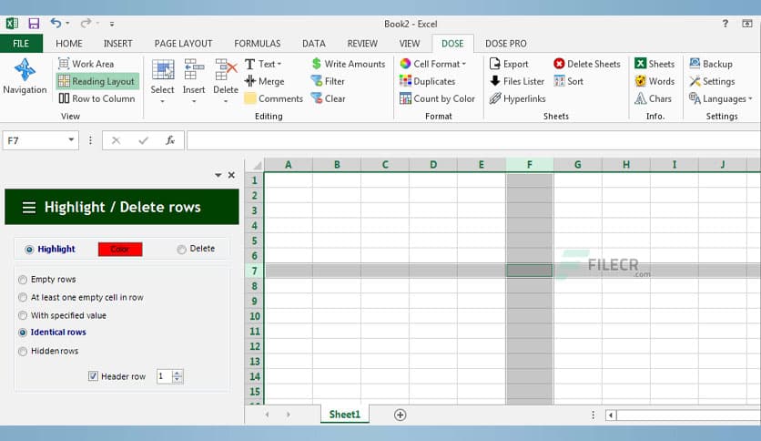Toggle the Header row checkbox

(x=93, y=376)
